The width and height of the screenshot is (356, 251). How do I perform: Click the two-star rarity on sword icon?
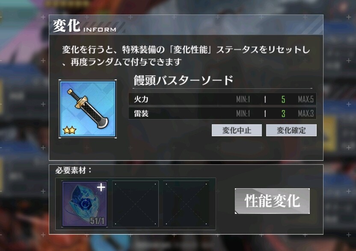pos(69,130)
